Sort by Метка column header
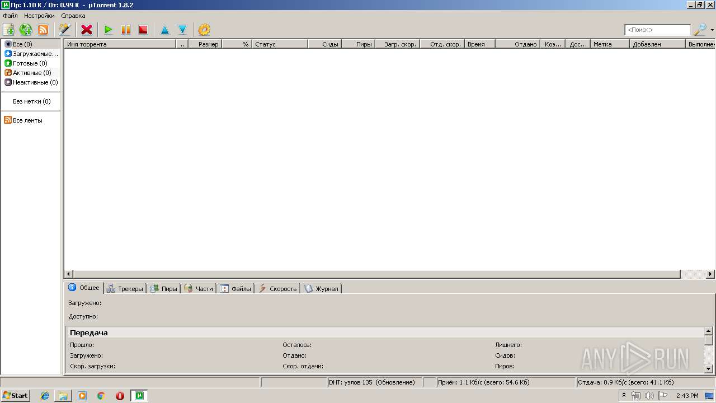 coord(610,44)
